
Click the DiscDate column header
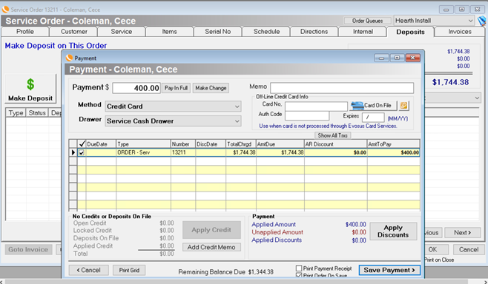[x=211, y=144]
